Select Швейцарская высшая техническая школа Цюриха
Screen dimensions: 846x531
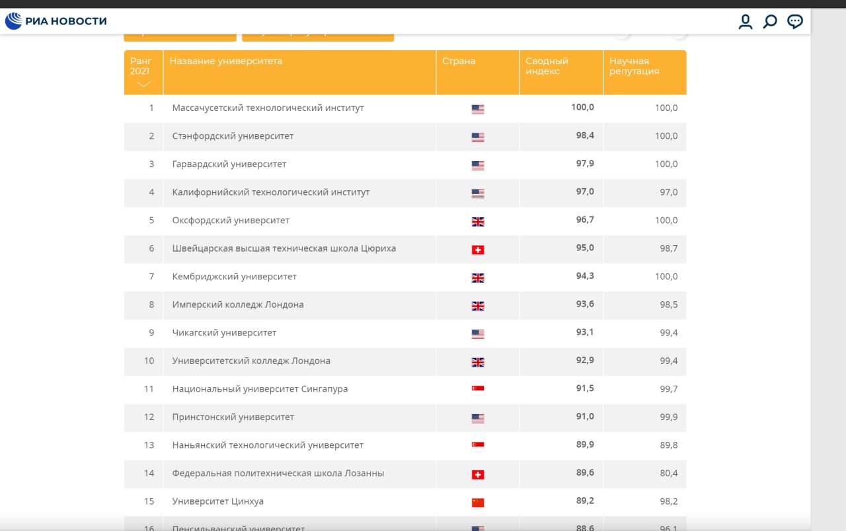[284, 248]
